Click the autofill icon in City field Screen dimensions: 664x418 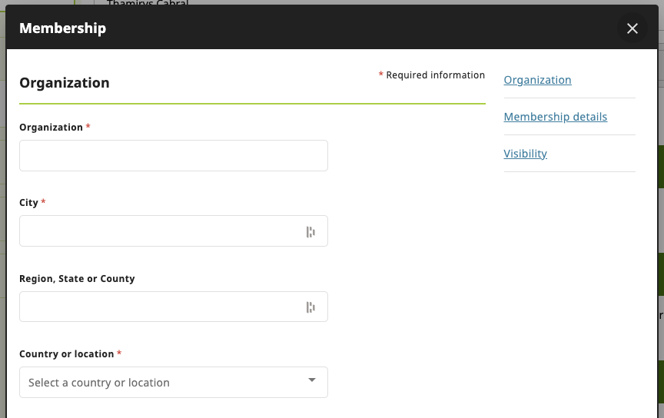[310, 231]
